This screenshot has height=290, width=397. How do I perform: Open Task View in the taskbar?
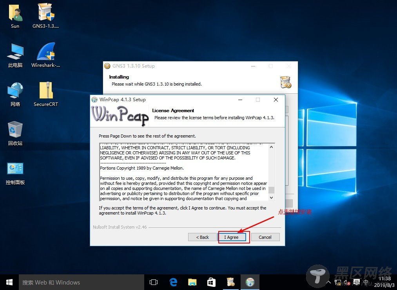click(154, 283)
